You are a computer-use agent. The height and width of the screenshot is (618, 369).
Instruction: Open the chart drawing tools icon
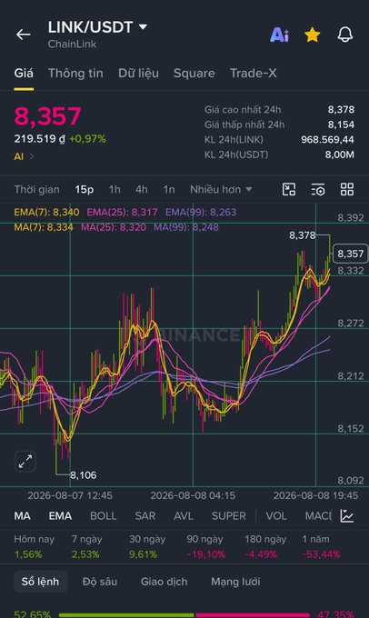point(289,189)
